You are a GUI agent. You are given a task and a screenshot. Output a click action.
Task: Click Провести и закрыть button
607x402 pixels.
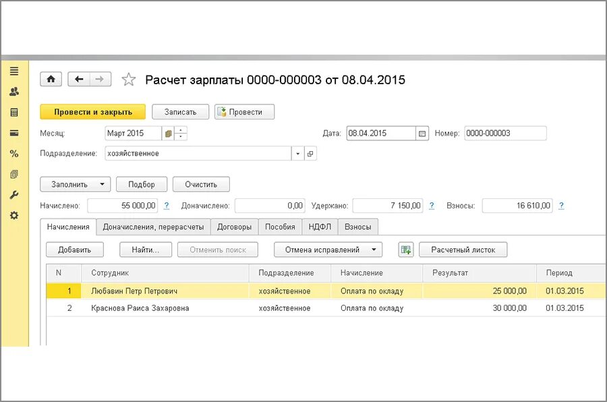(93, 112)
